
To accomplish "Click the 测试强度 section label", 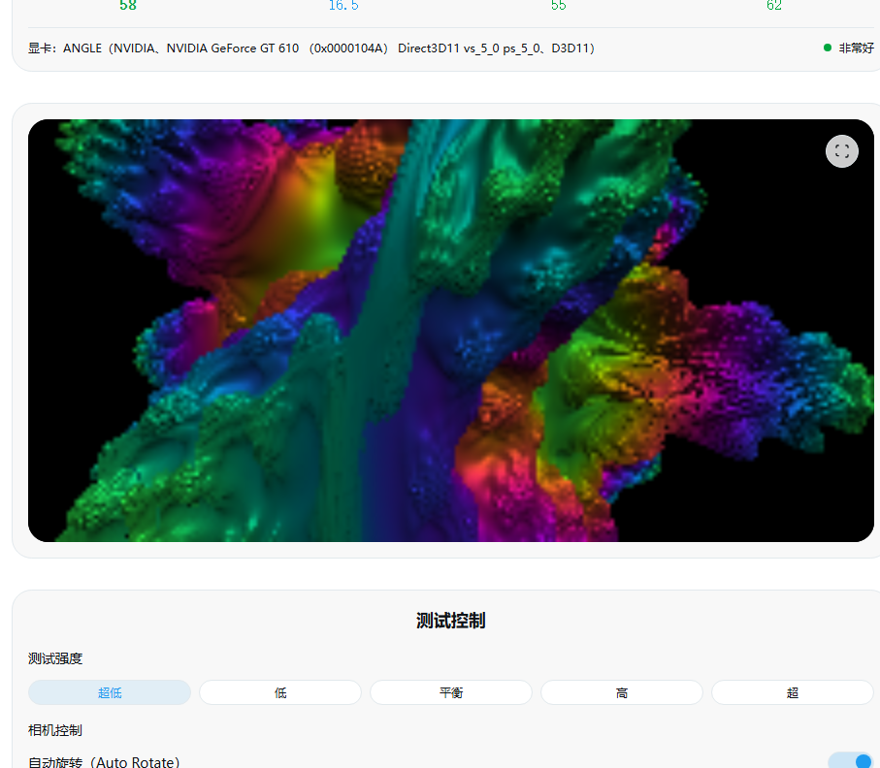I will click(x=55, y=658).
